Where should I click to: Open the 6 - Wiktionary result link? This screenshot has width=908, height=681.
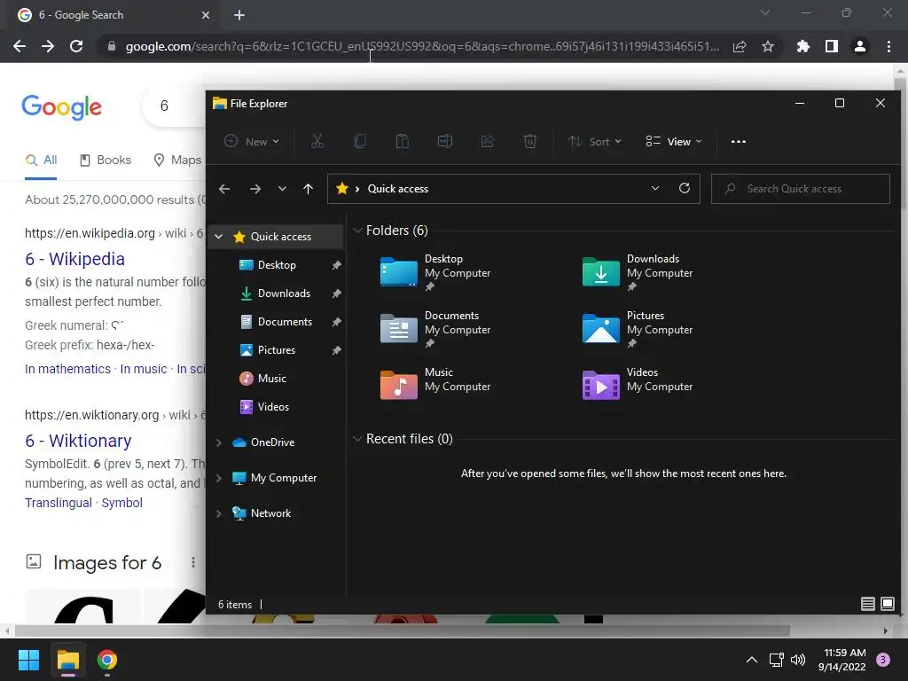78,441
